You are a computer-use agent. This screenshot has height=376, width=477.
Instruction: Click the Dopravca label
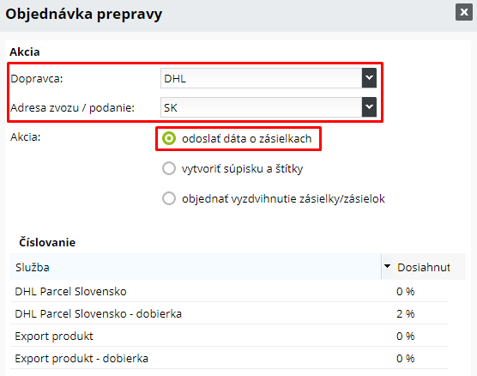point(37,79)
